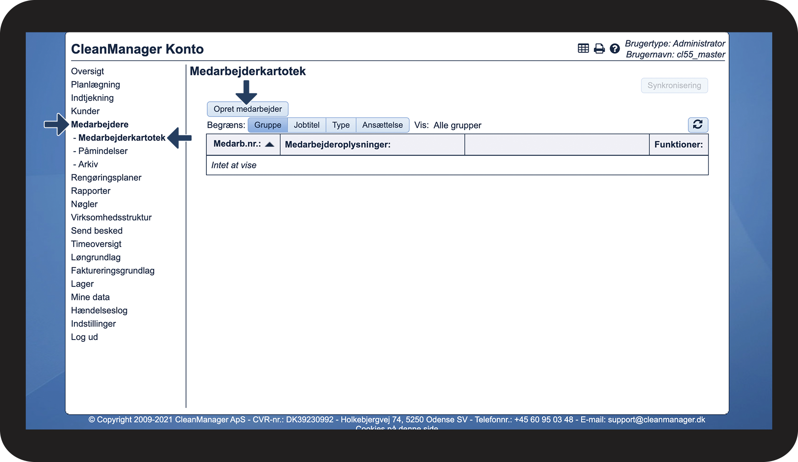Select Lager from the sidebar
This screenshot has width=798, height=462.
pos(82,284)
